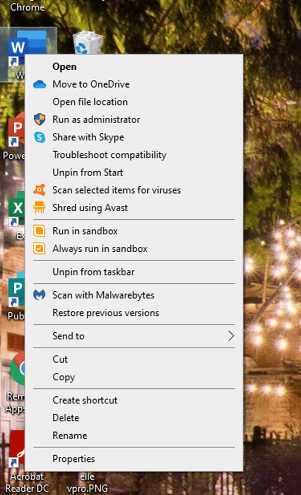Click the OneDrive cloud icon in menu
301x495 pixels.
[x=39, y=84]
